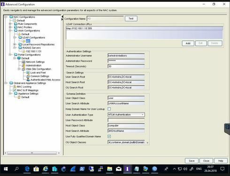230x176 pixels.
Task: Collapse the Portal Configurations node
Action: pos(10,55)
